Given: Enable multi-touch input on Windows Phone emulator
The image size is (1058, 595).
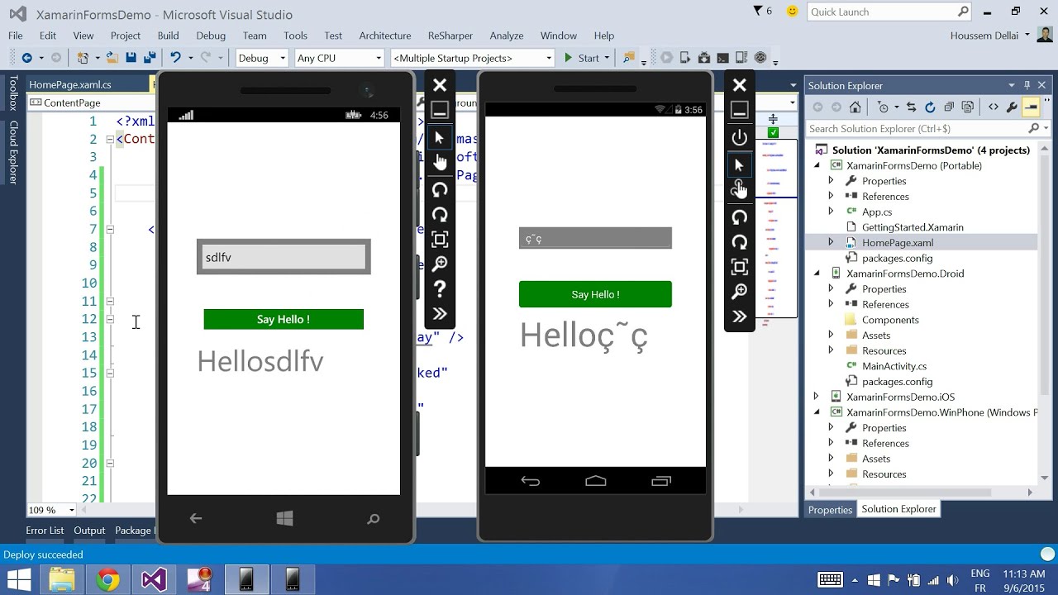Looking at the screenshot, I should point(440,163).
